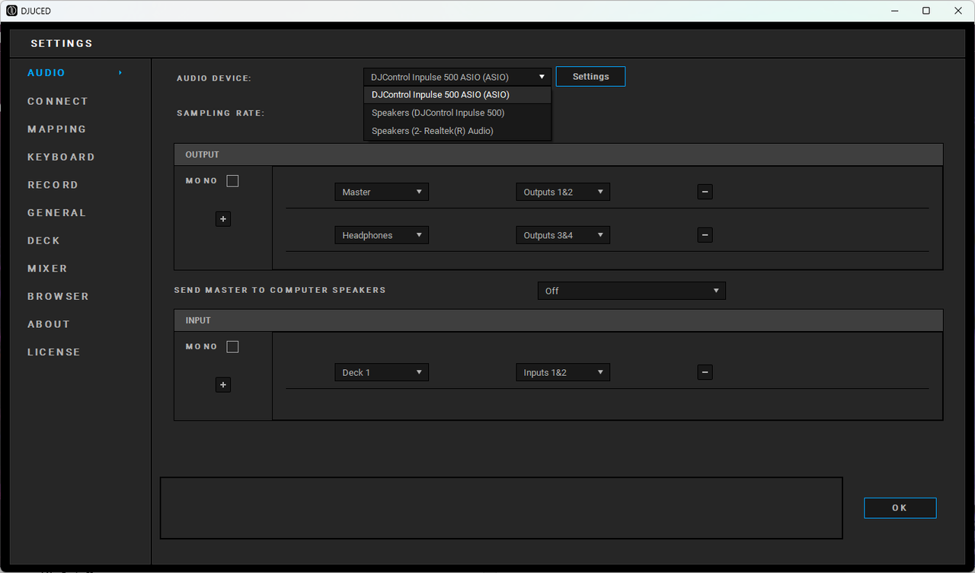975x573 pixels.
Task: Select DJControl Inpulse 500 ASIO (ASIO) option
Action: pyautogui.click(x=457, y=95)
